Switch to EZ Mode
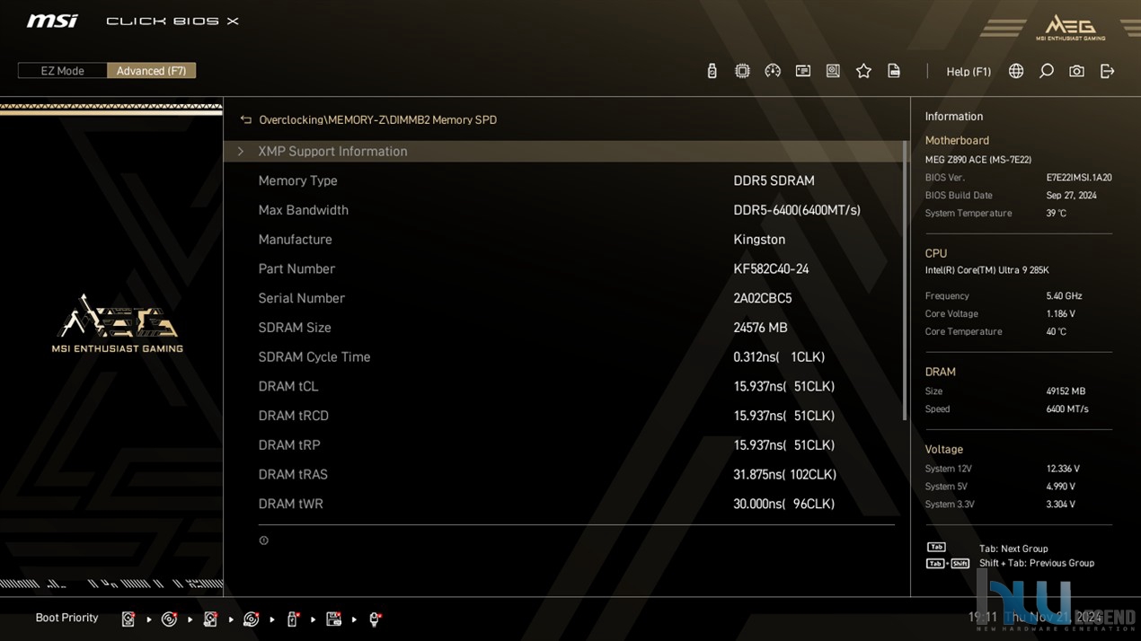Viewport: 1141px width, 641px height. (63, 71)
